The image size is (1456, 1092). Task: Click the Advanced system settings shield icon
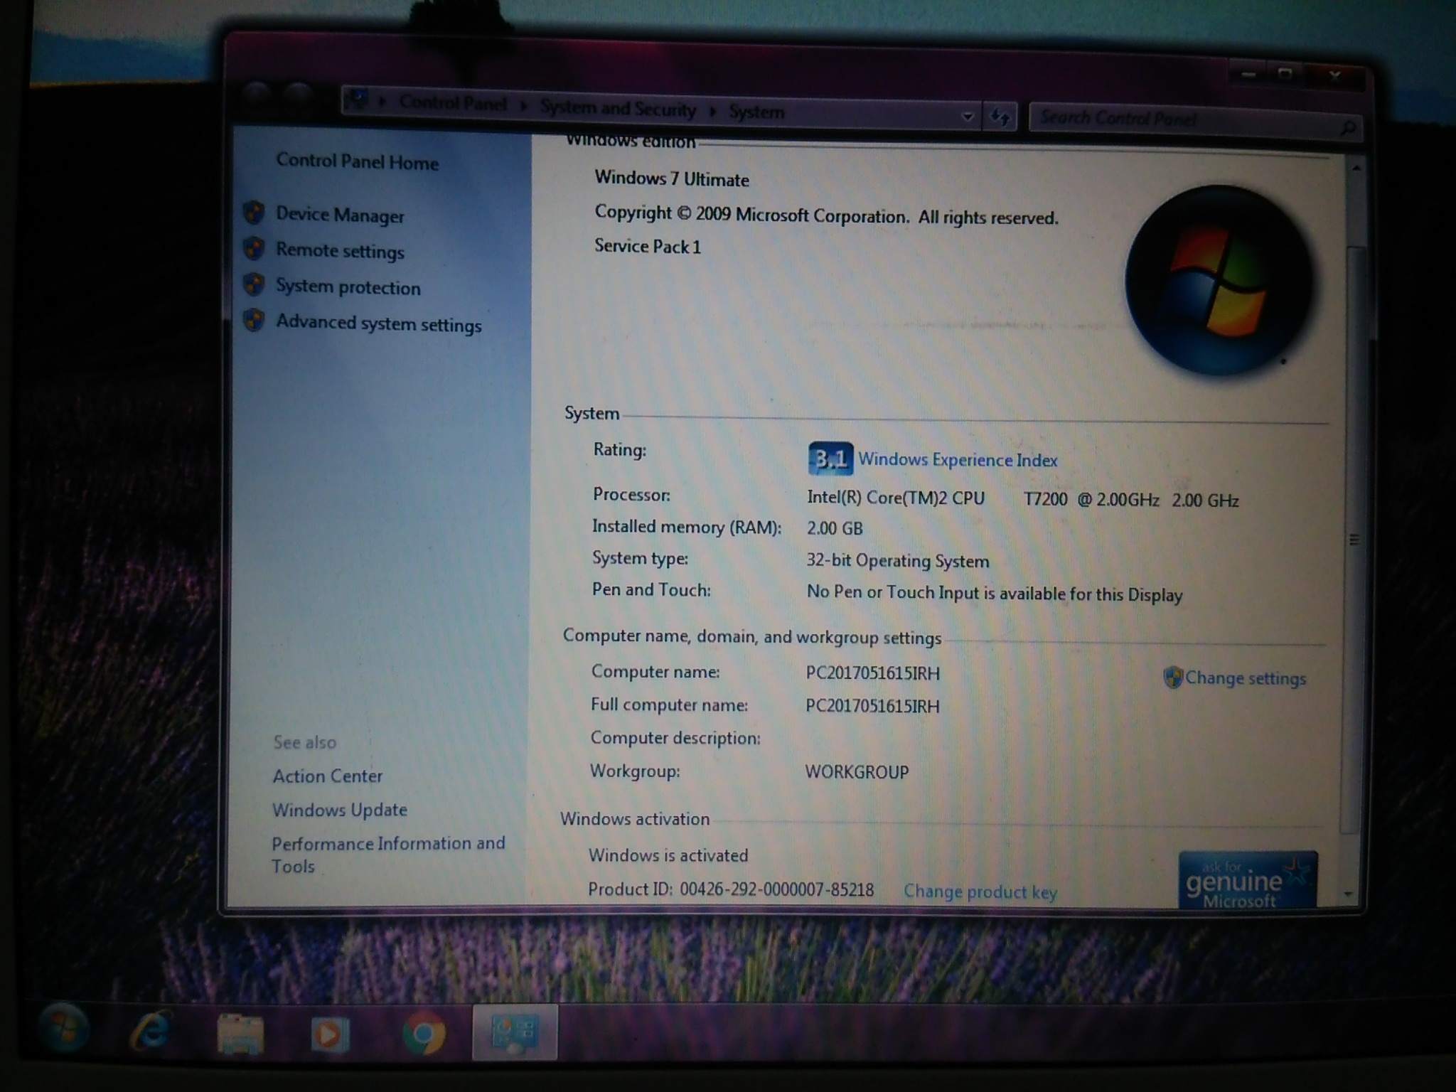tap(254, 321)
